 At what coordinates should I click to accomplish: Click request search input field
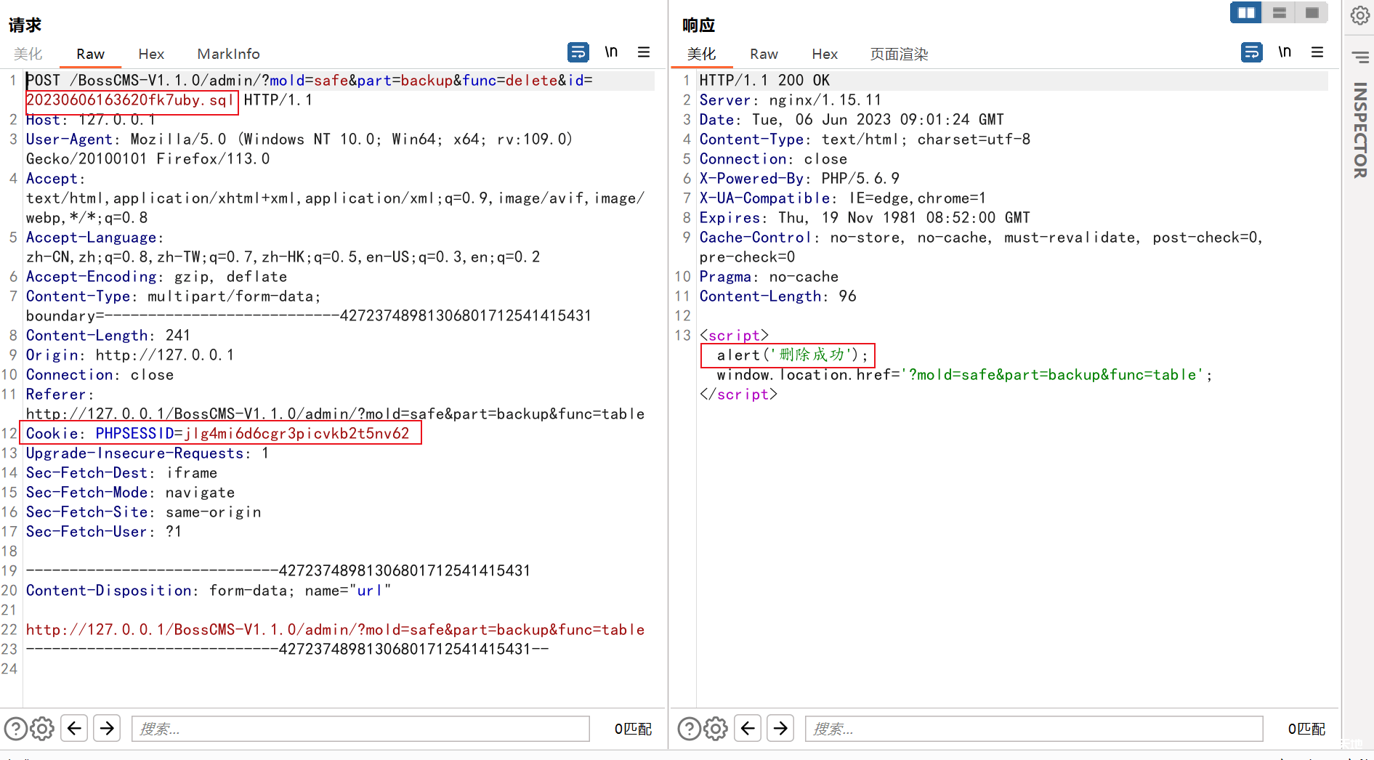click(360, 729)
